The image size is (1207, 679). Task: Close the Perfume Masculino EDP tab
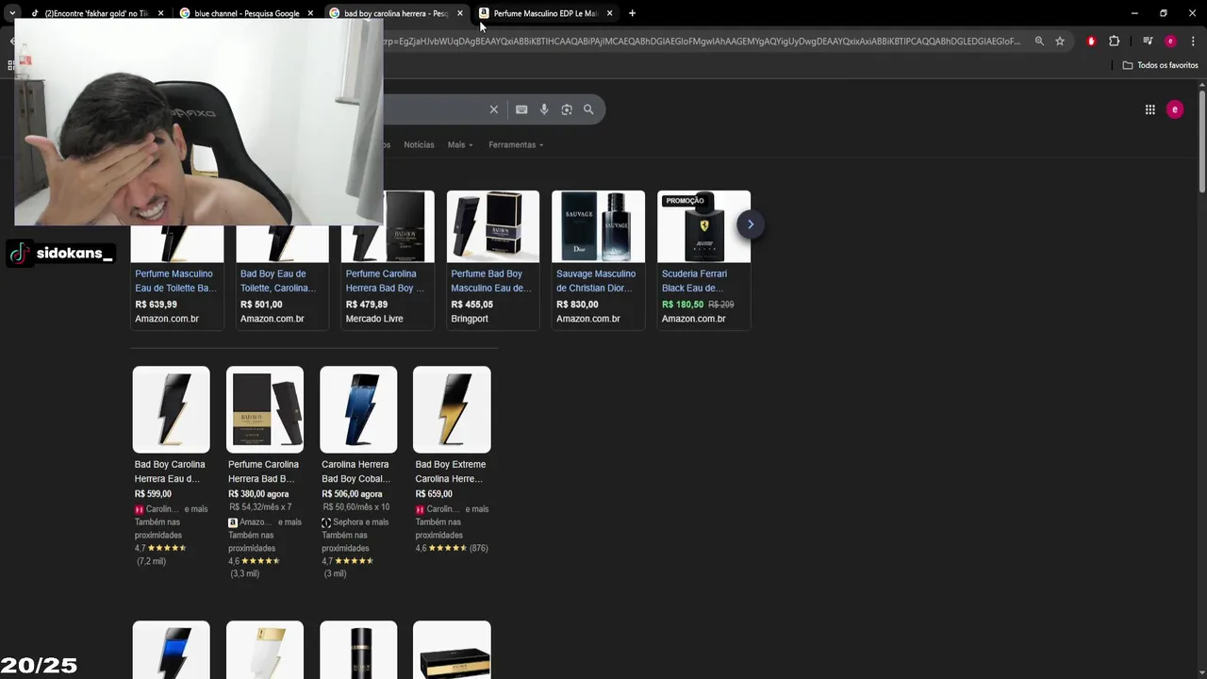[x=609, y=13]
